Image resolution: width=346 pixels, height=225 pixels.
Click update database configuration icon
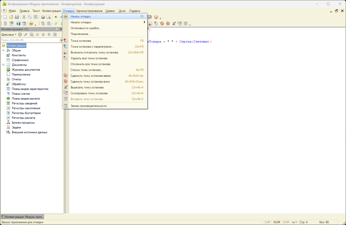18,24
